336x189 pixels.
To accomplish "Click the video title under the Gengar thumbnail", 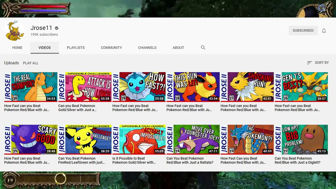I will pos(27,160).
